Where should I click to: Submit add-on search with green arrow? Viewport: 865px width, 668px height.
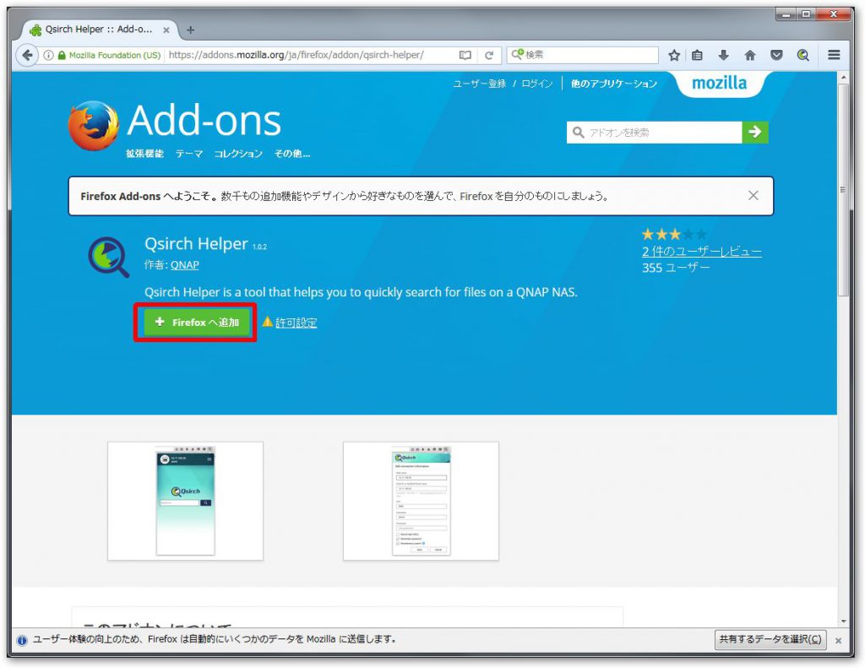[x=755, y=133]
